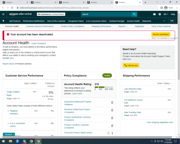Click the Account Health Rating progress bar
Image resolution: width=180 pixels, height=144 pixels.
pos(104,87)
